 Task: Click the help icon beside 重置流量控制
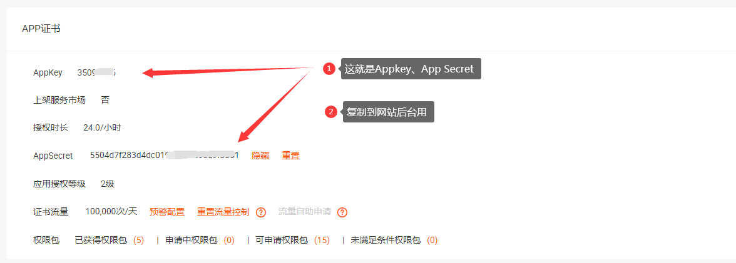tap(261, 212)
